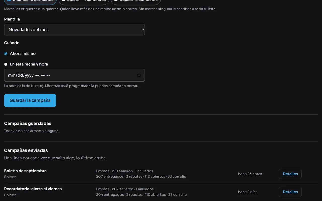Image resolution: width=322 pixels, height=201 pixels.
Task: Open Detalles for "Recordatorio: cierre el viernes"
Action: (x=290, y=192)
